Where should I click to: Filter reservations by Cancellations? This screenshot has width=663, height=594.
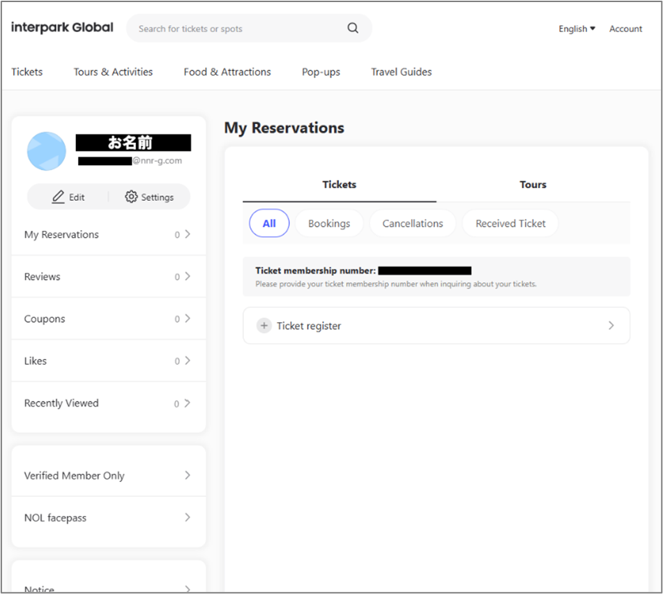pyautogui.click(x=413, y=224)
